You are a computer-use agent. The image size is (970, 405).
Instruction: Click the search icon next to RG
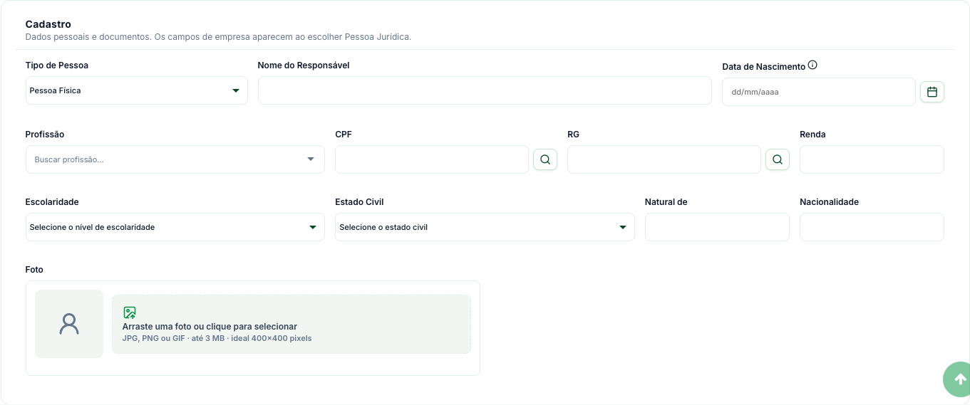coord(778,159)
